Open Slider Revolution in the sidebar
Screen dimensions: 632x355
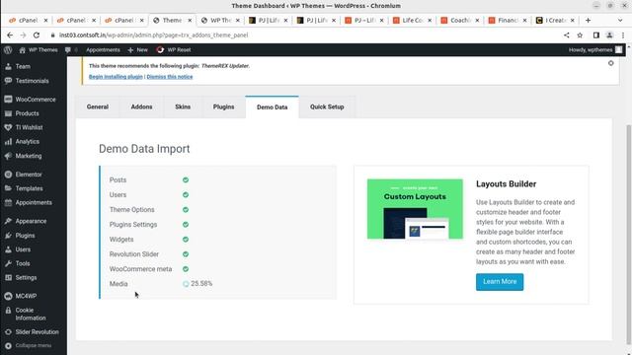click(37, 332)
